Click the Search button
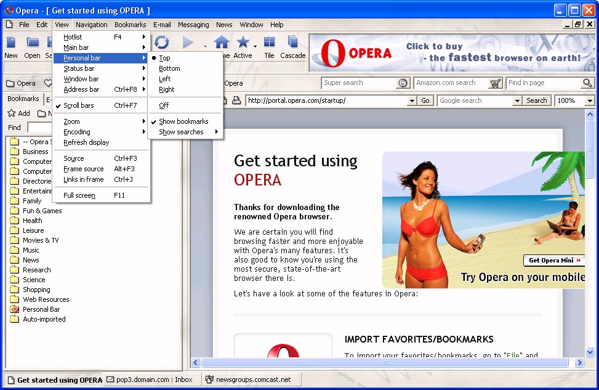Viewport: 599px width, 390px height. (x=536, y=100)
